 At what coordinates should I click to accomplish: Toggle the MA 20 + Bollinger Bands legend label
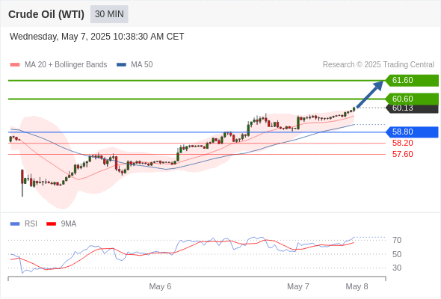(66, 65)
